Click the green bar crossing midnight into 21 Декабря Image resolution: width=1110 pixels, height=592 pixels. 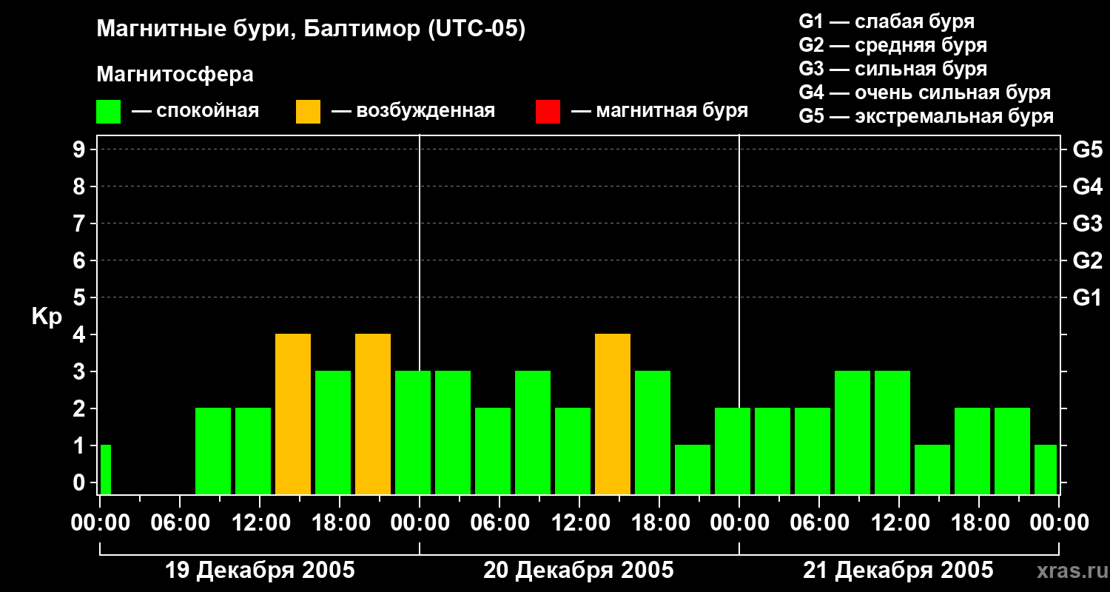pos(733,451)
